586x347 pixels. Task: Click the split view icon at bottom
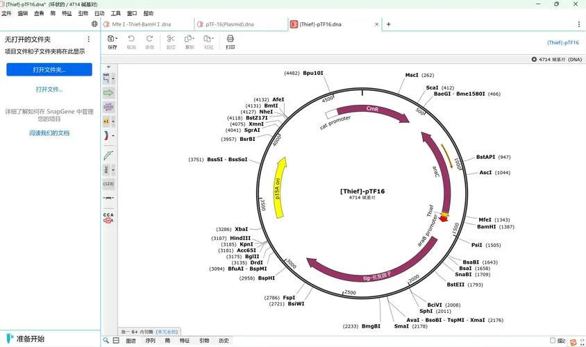[116, 340]
